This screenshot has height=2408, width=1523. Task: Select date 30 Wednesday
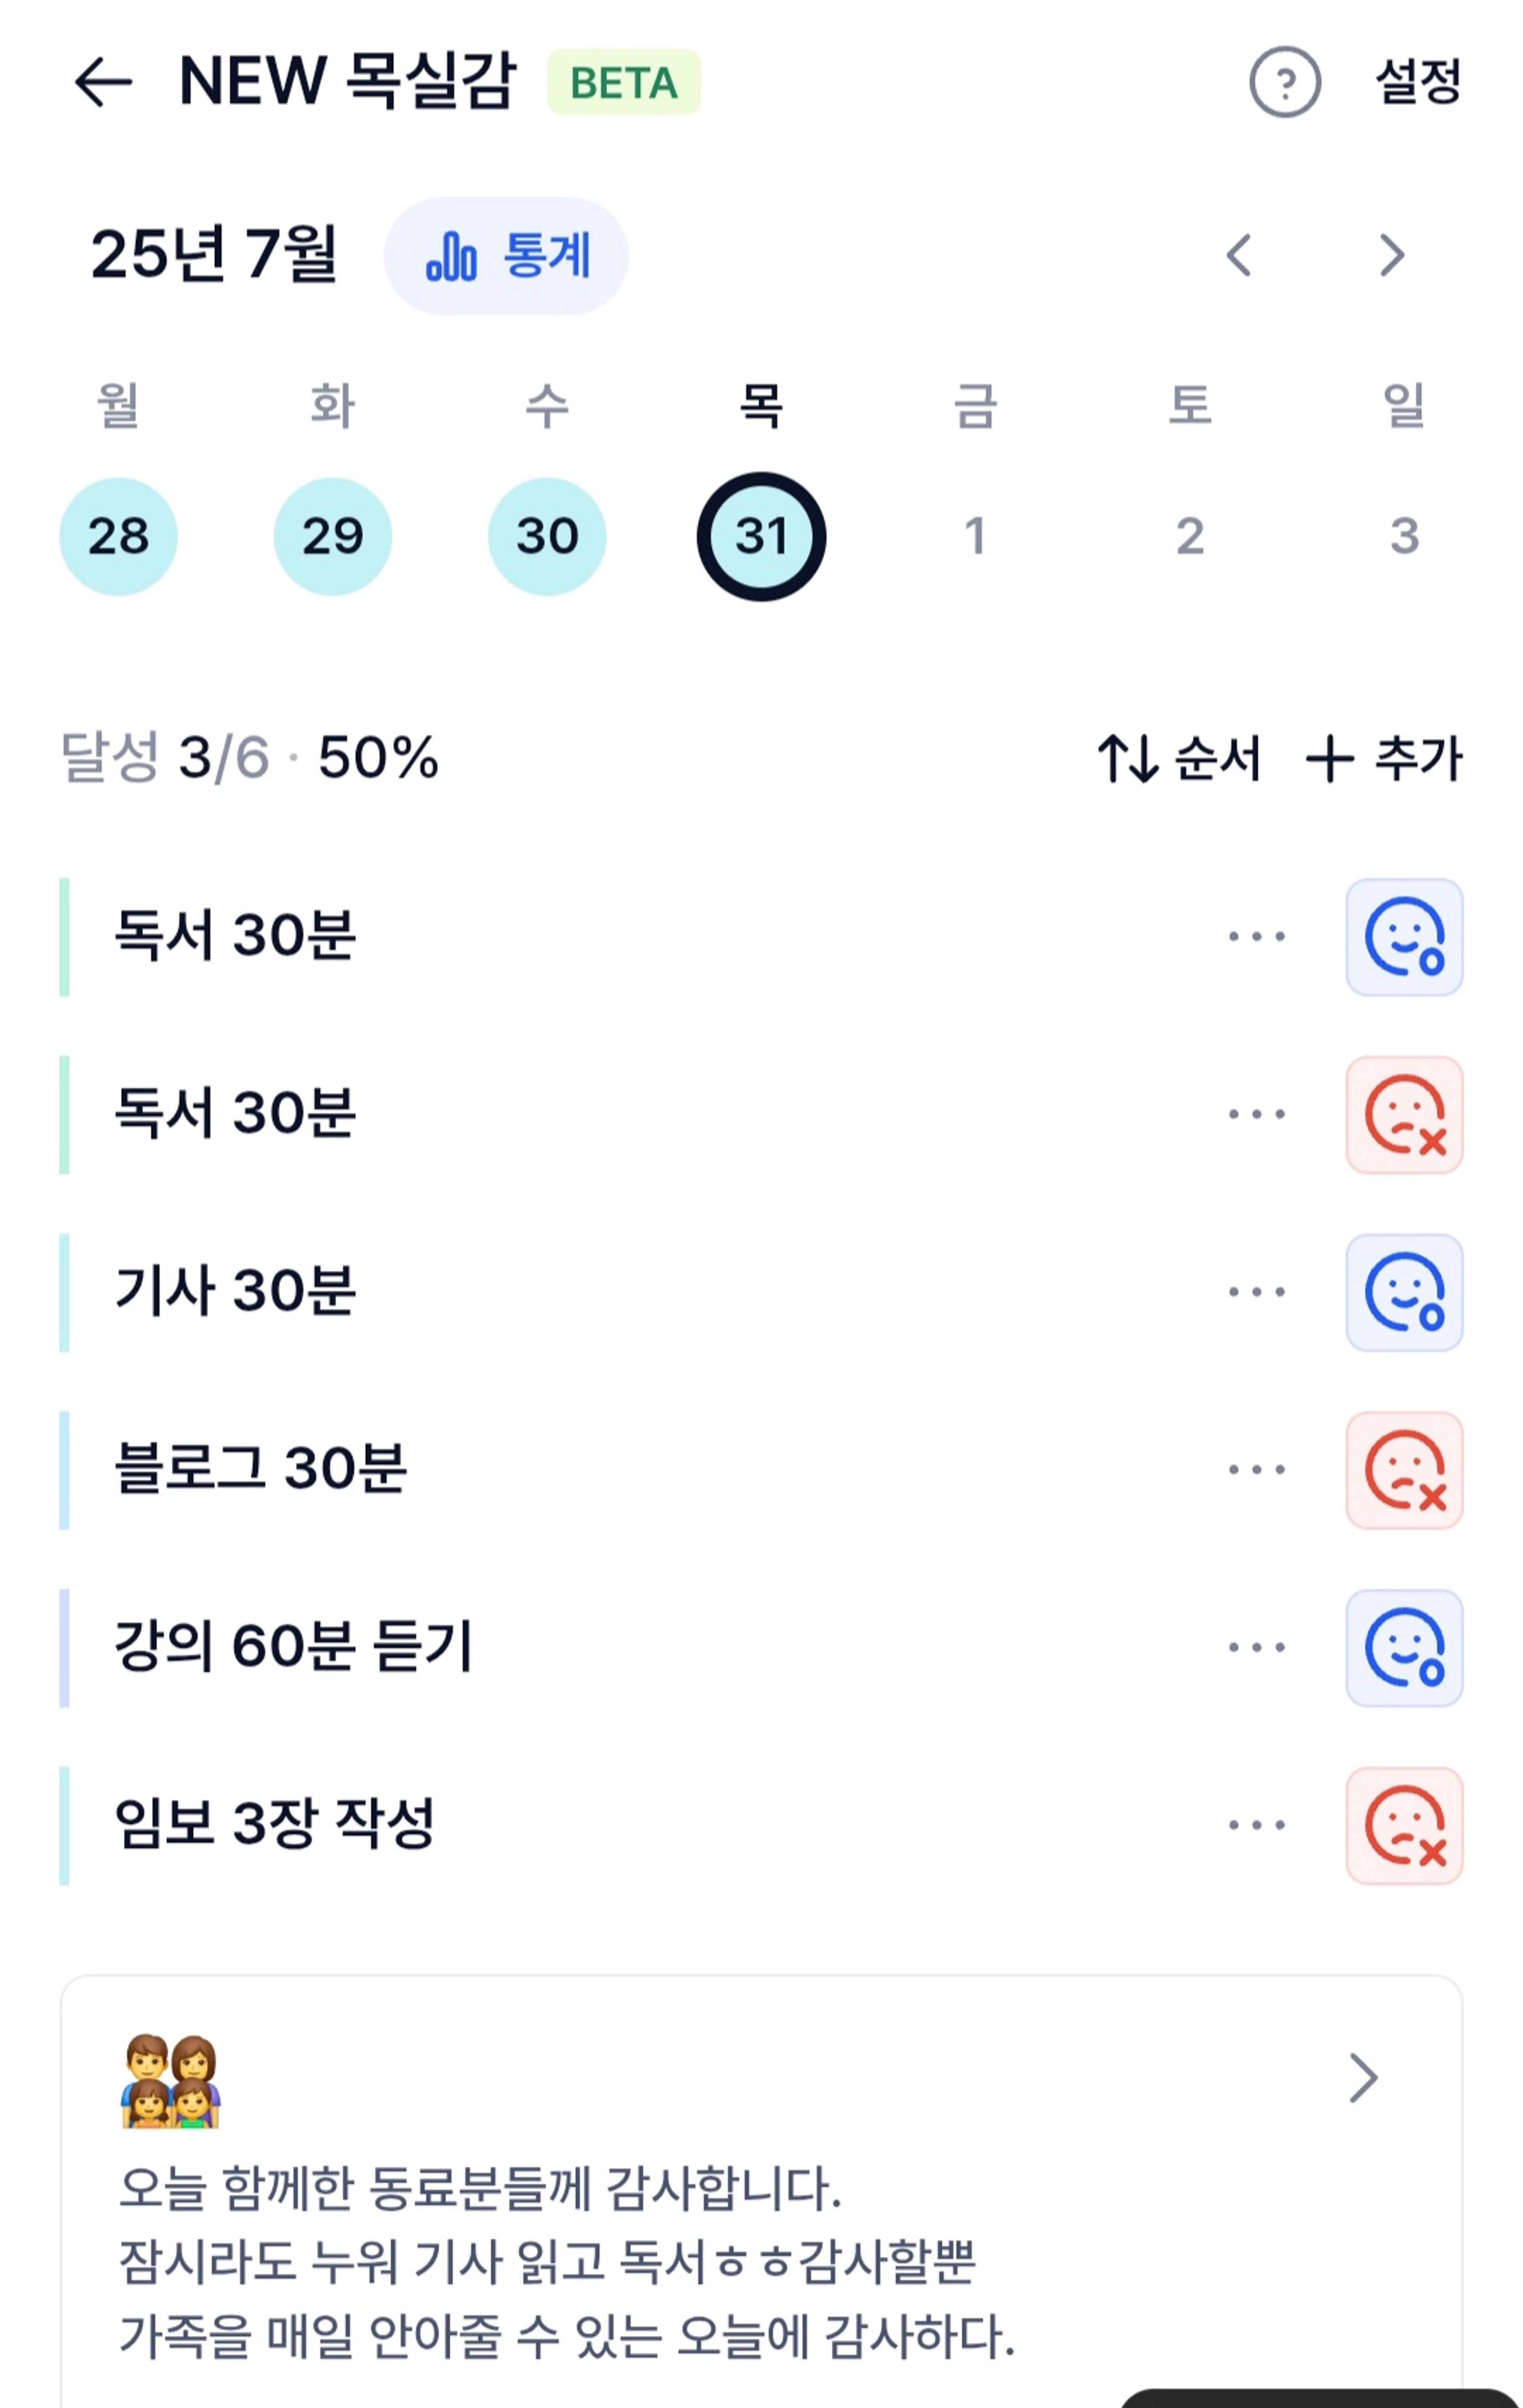coord(547,536)
